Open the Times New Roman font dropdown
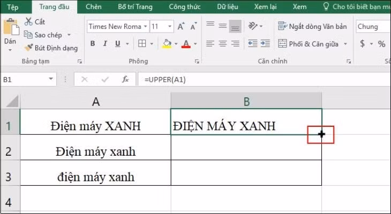The height and width of the screenshot is (214, 391). [x=145, y=26]
